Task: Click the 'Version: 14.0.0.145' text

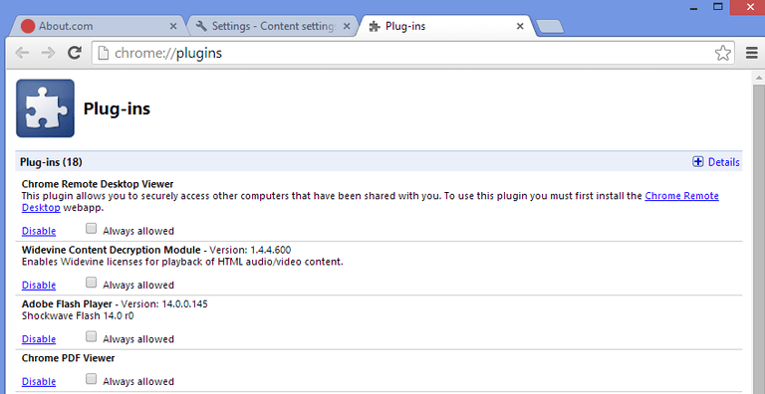Action: (x=164, y=303)
